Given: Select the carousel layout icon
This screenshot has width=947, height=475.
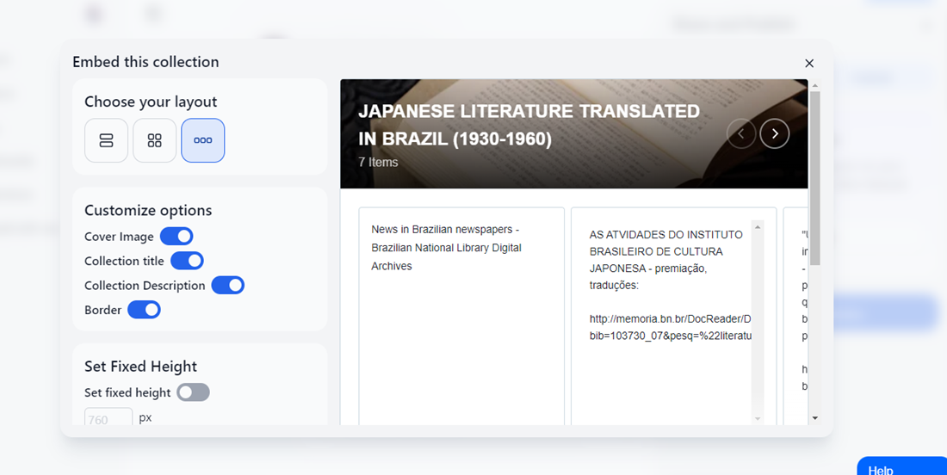Looking at the screenshot, I should click(203, 140).
